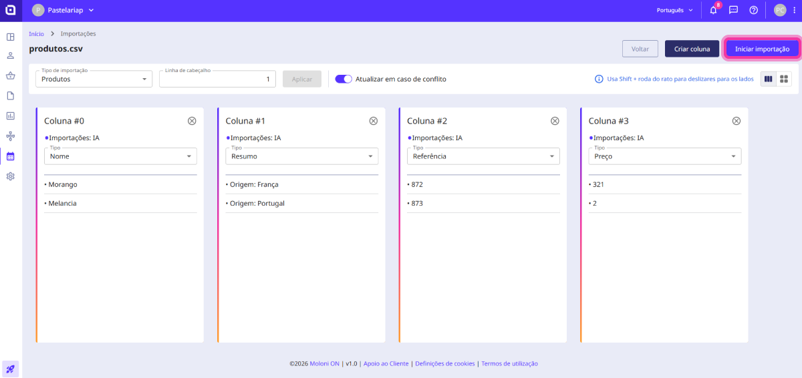
Task: Open the shopping basket sidebar icon
Action: [x=11, y=76]
